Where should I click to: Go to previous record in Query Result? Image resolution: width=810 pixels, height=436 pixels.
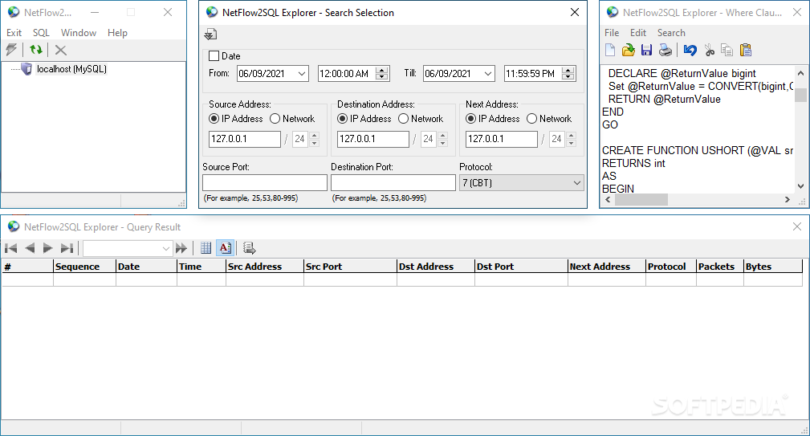point(30,248)
